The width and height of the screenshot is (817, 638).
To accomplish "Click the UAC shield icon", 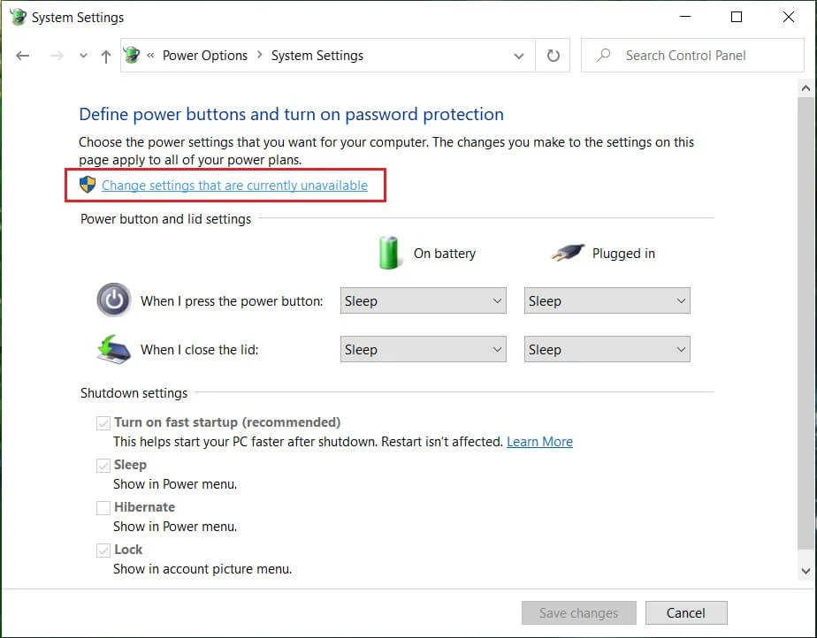I will (88, 185).
